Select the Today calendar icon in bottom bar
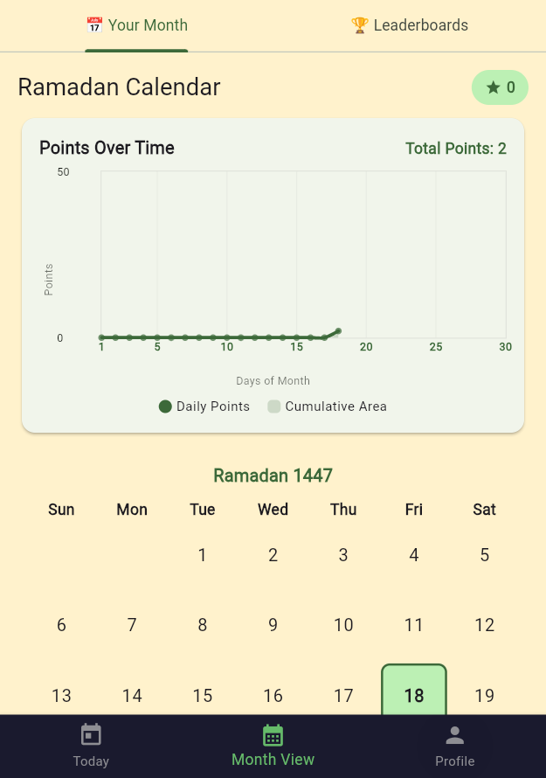This screenshot has height=778, width=546. tap(91, 734)
